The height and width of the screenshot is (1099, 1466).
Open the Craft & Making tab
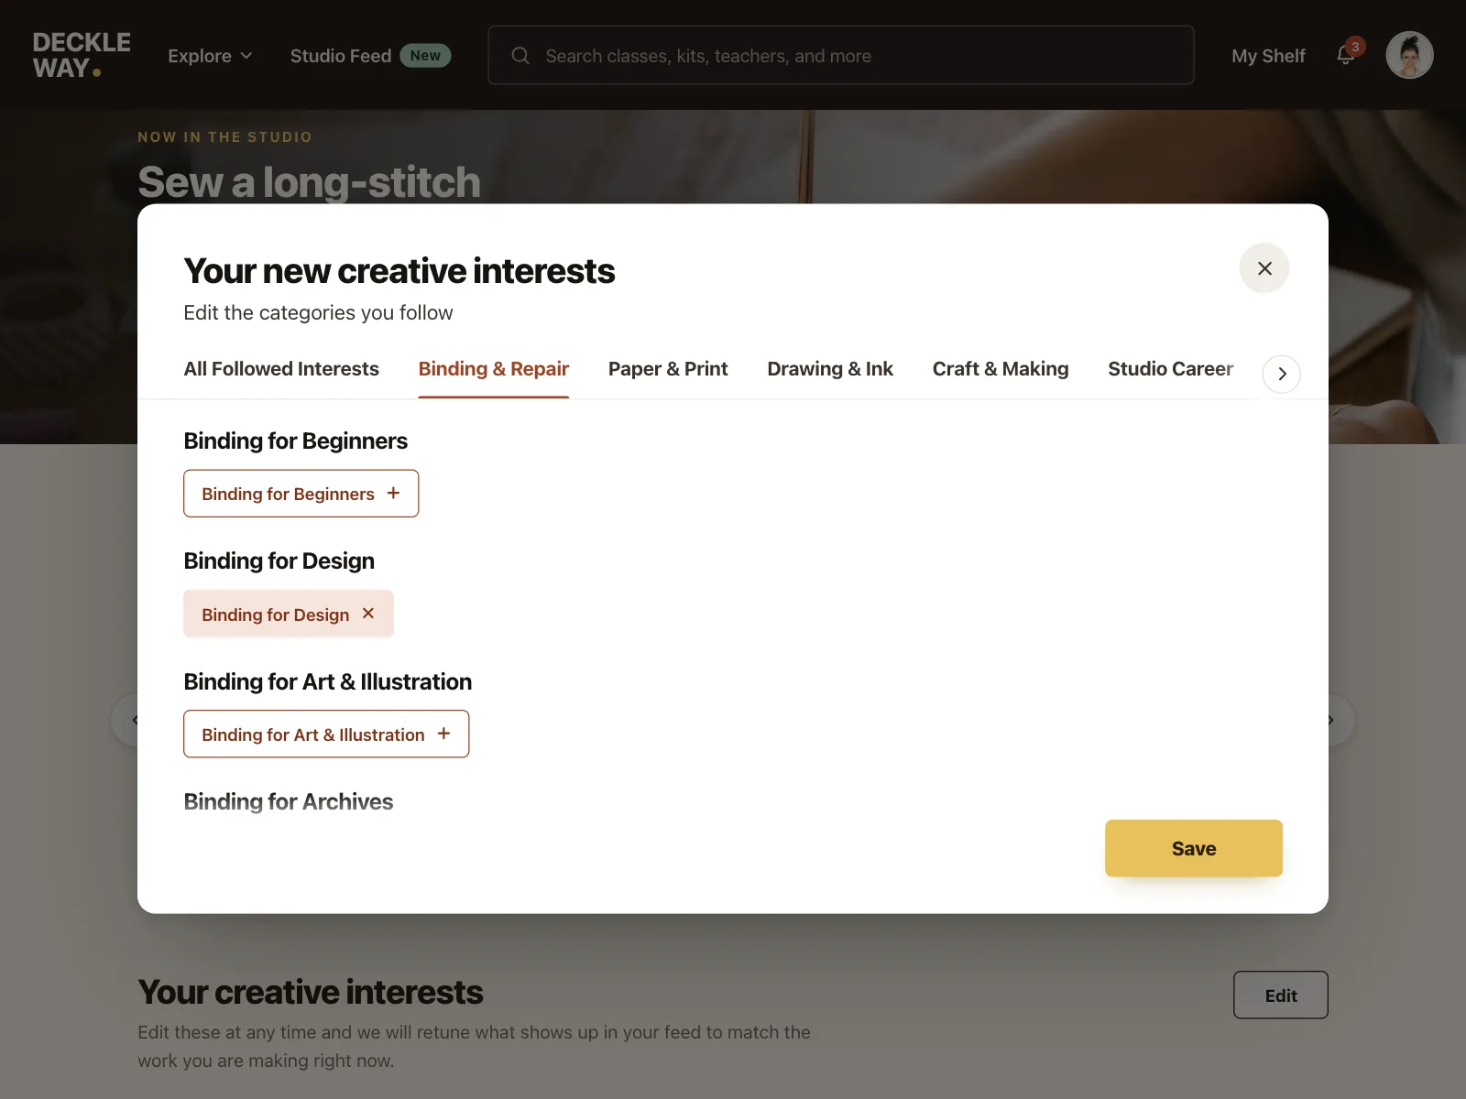[1001, 369]
